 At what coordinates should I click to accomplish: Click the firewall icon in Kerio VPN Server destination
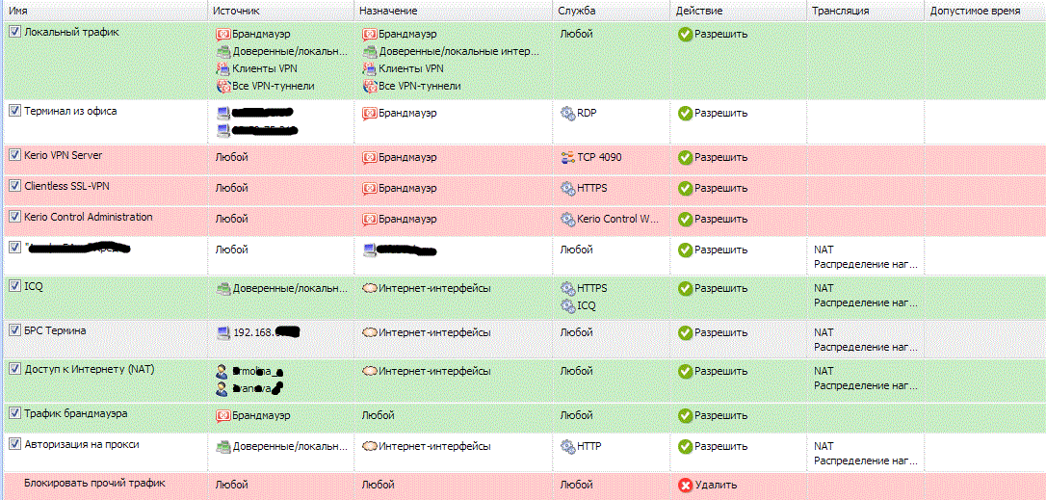point(369,157)
